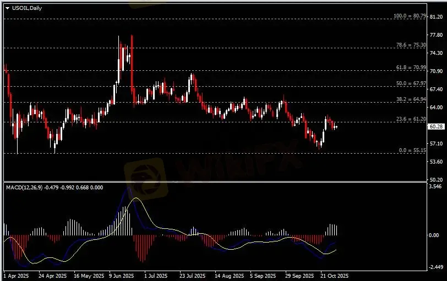447x281 pixels.
Task: Click the 1 Apr 2025 date label
Action: pyautogui.click(x=16, y=276)
